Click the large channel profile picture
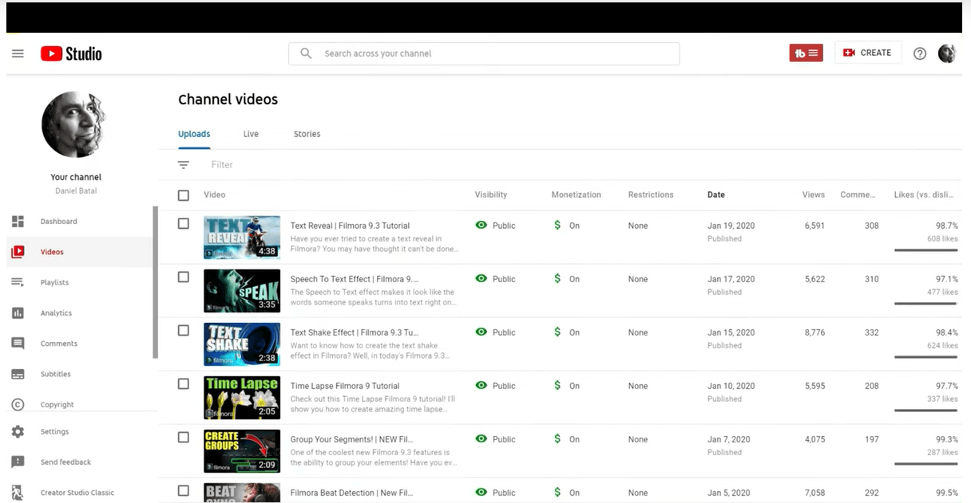Viewport: 971px width, 503px height. click(x=73, y=124)
